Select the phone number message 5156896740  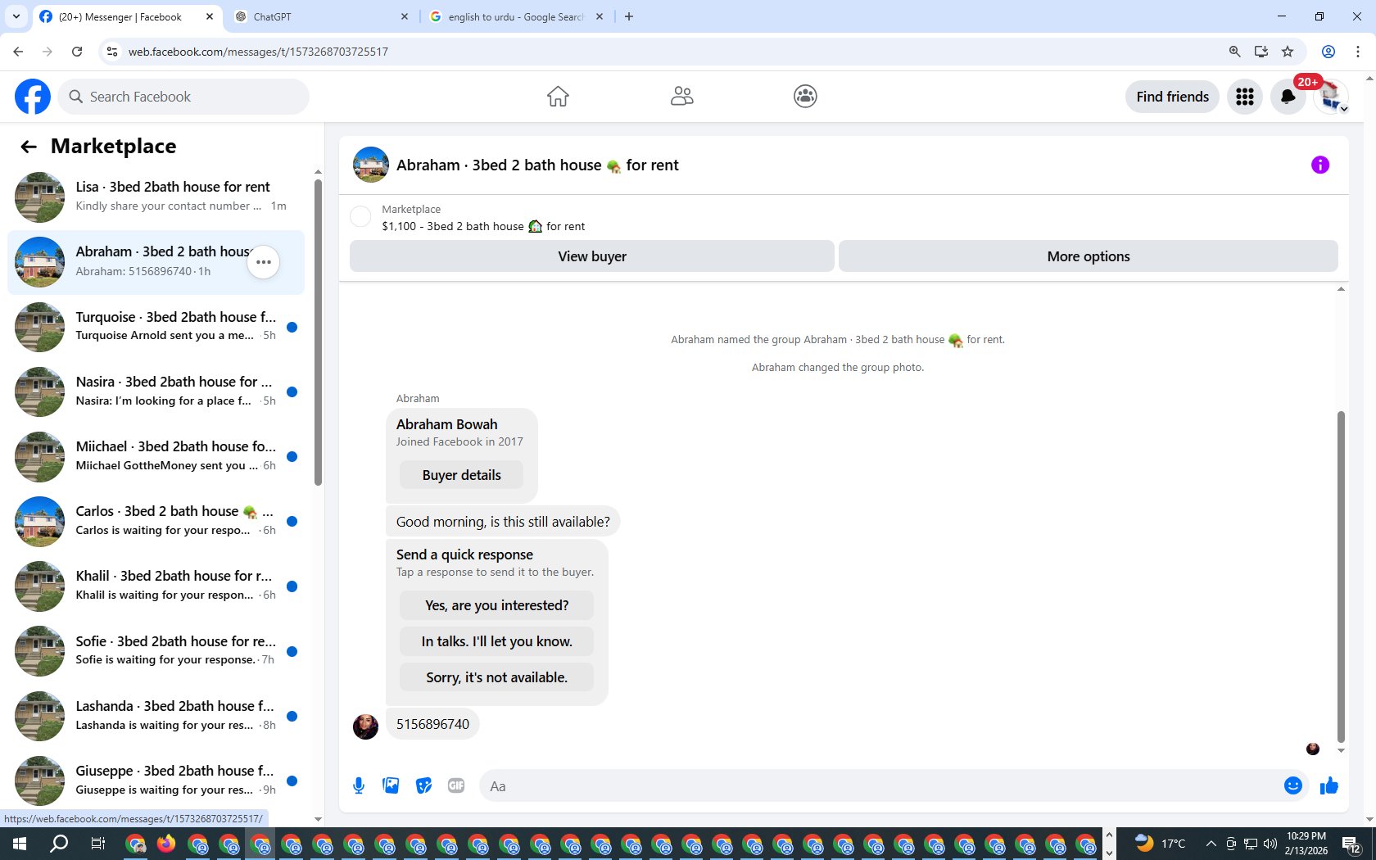[432, 724]
